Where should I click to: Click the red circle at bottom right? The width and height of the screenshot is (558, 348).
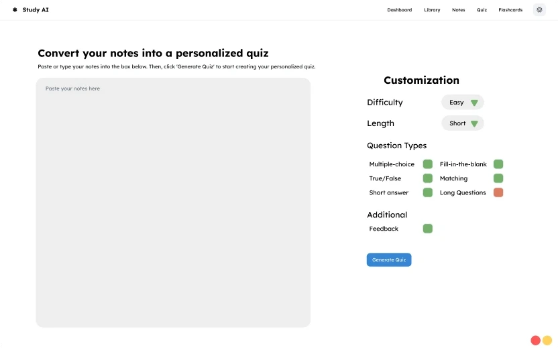pos(535,341)
